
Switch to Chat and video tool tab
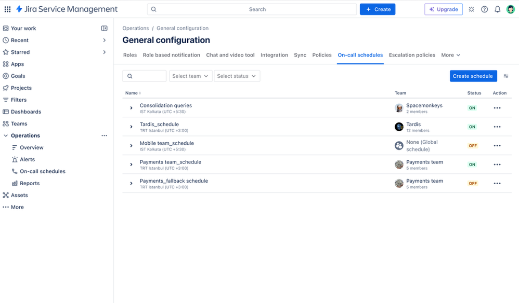(230, 55)
